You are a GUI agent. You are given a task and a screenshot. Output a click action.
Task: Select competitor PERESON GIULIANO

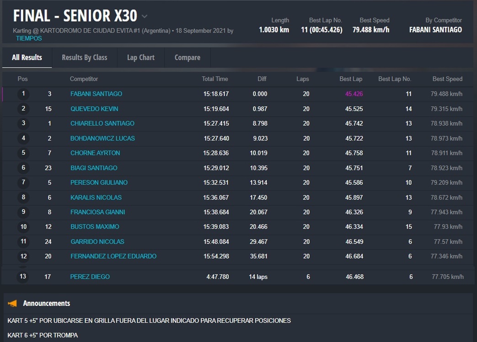click(x=99, y=182)
